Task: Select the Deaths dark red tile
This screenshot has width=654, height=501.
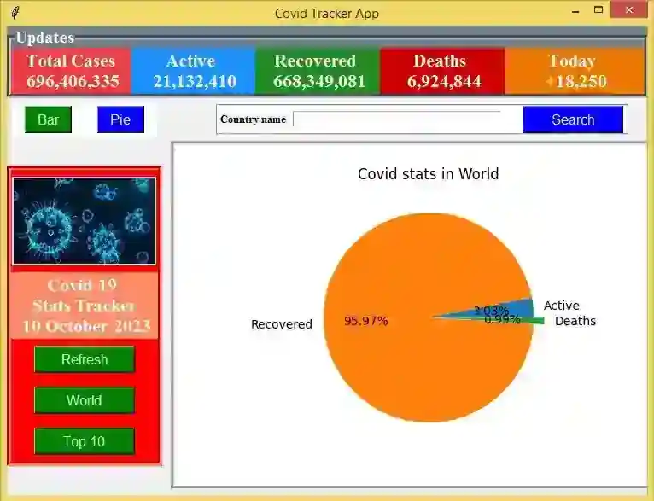Action: tap(442, 71)
